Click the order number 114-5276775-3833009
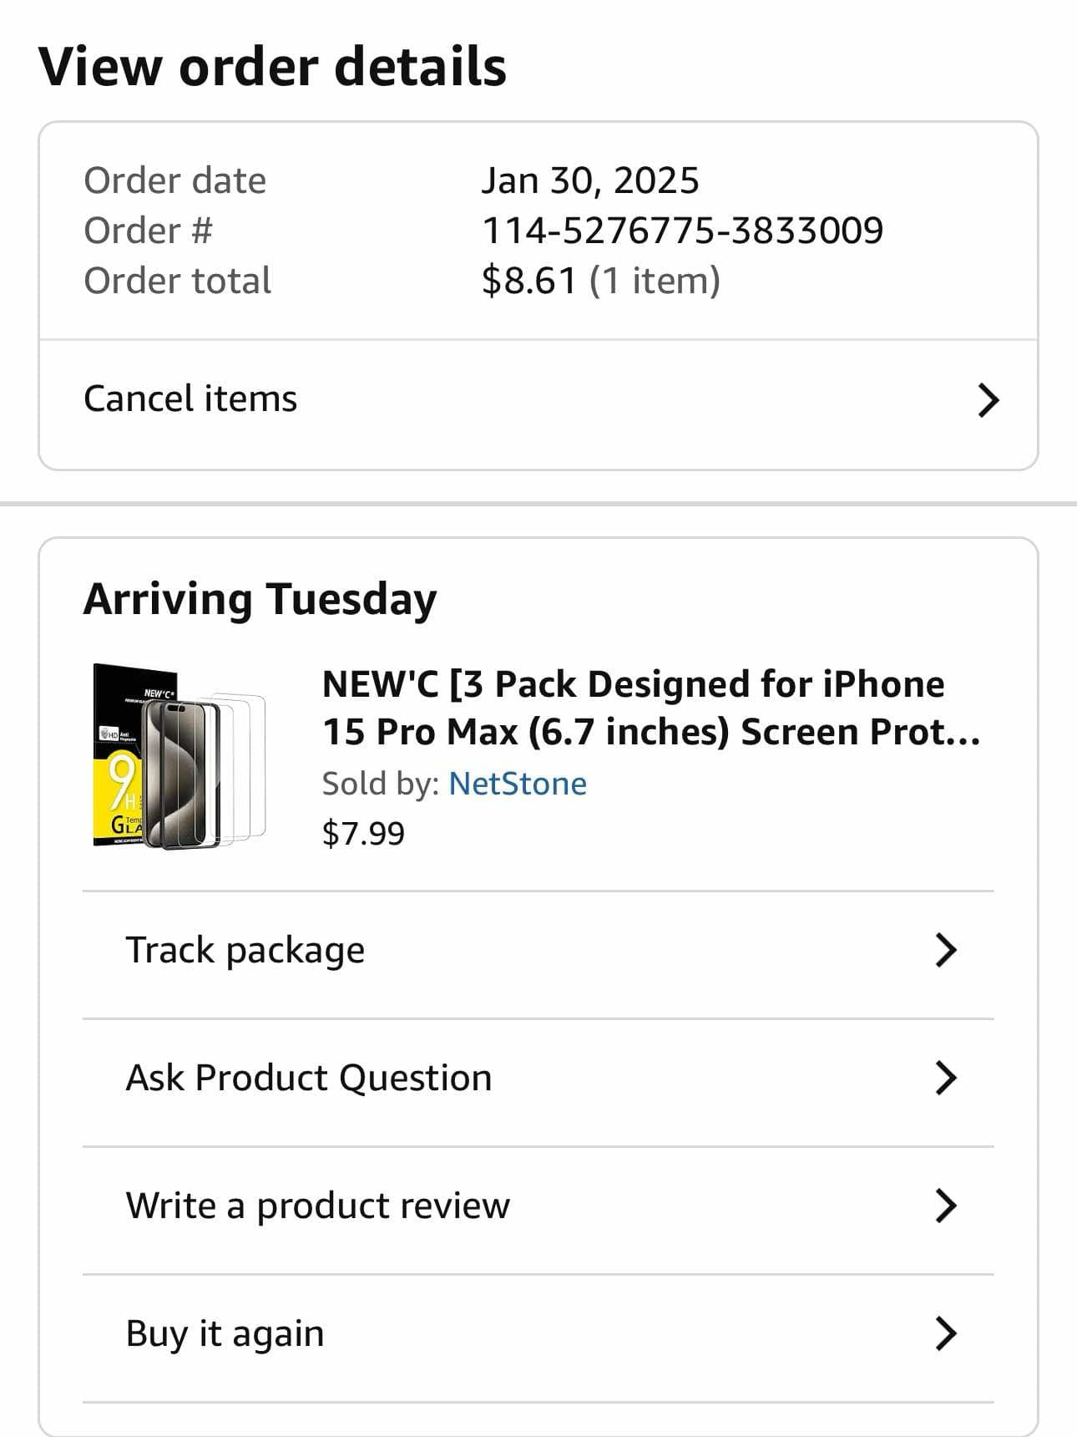The width and height of the screenshot is (1077, 1437). 682,231
